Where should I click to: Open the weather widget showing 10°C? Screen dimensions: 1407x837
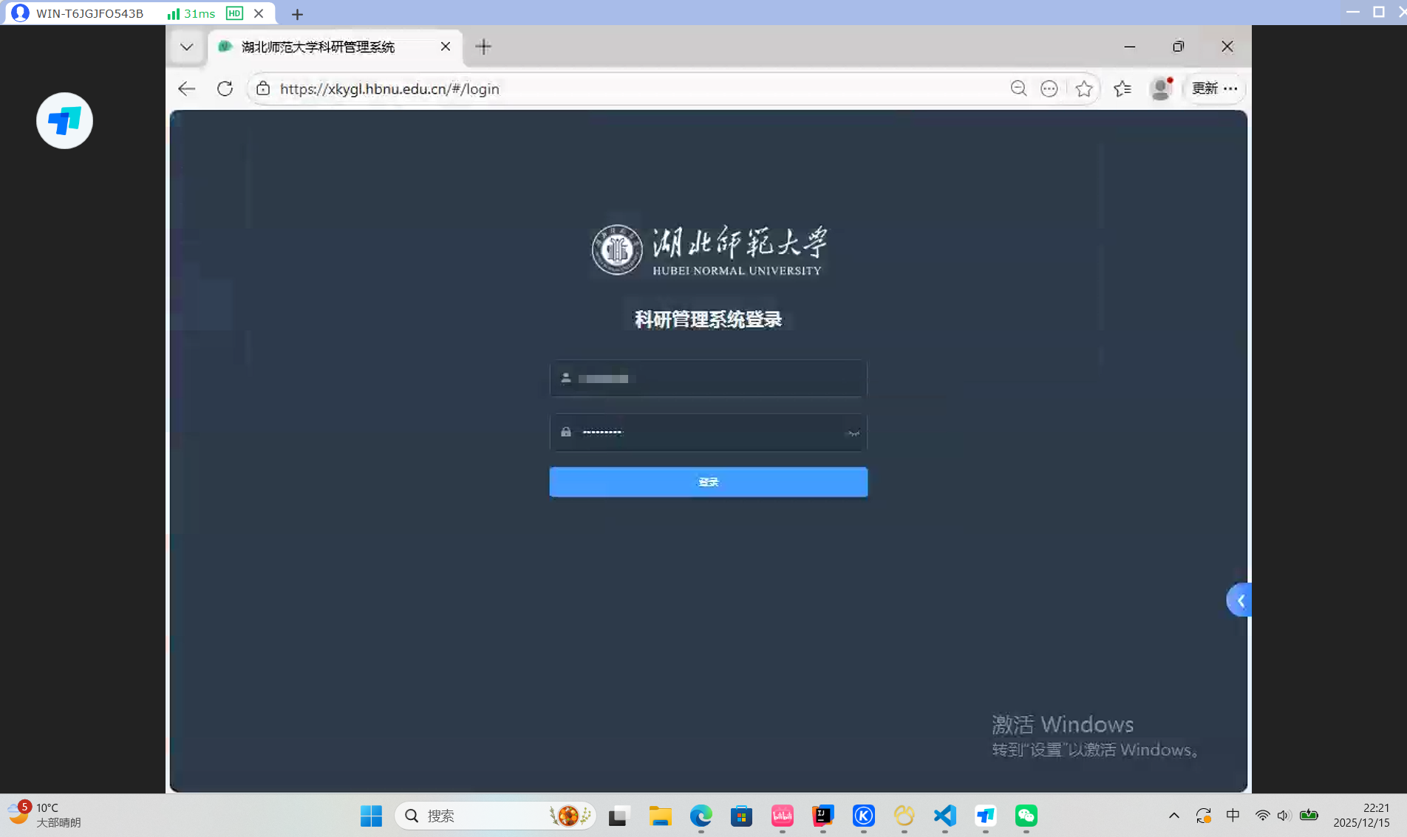click(x=44, y=815)
